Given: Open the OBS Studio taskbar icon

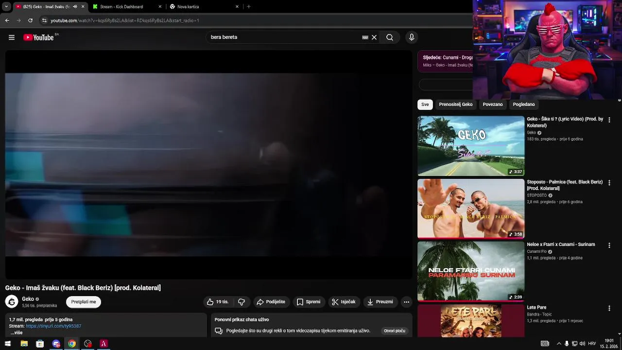Looking at the screenshot, I should click(87, 344).
